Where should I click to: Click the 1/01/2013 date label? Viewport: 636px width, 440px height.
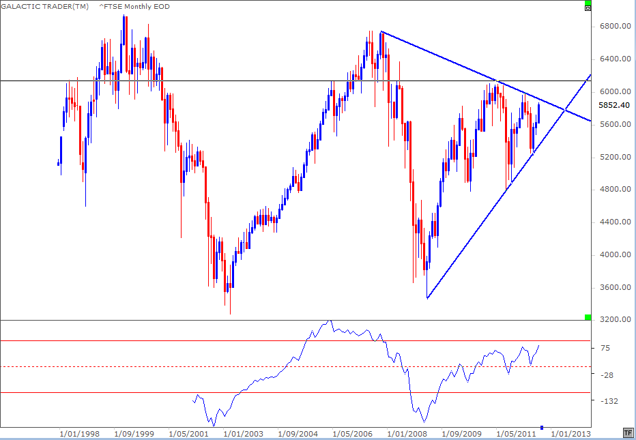coord(570,434)
